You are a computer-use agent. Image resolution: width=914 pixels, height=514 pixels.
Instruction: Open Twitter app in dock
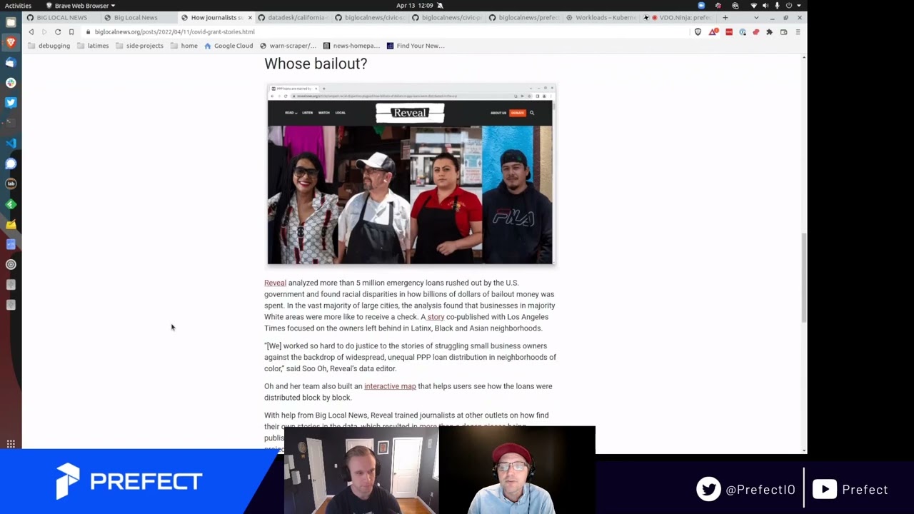pos(11,102)
